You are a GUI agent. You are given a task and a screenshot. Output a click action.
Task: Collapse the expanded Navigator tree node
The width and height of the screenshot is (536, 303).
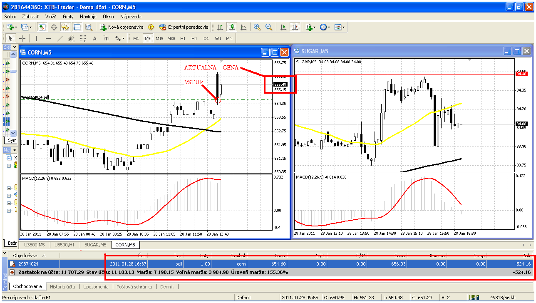[x=9, y=166]
